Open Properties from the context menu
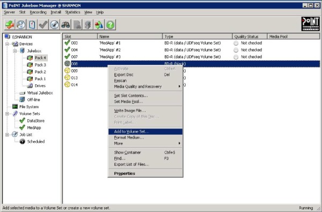The width and height of the screenshot is (322, 212). 145,173
